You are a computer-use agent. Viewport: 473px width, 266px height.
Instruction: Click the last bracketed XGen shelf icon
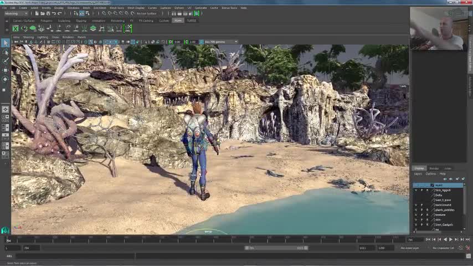click(128, 28)
